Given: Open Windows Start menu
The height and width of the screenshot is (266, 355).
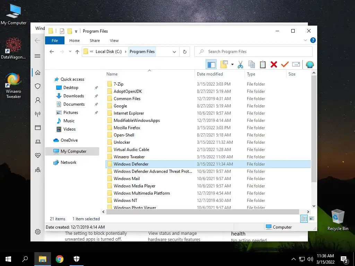Looking at the screenshot, I should 8,259.
